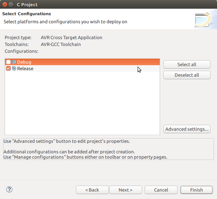
Task: Click the wizard banner window icon
Action: [x=202, y=20]
